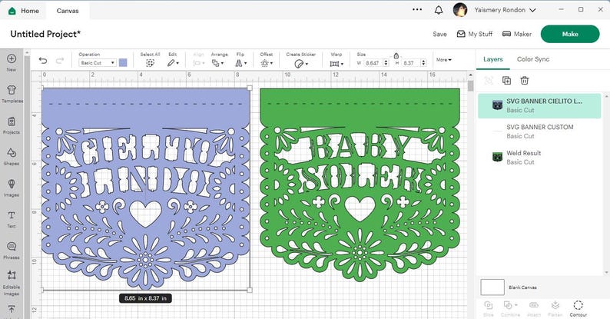Image resolution: width=610 pixels, height=319 pixels.
Task: Click the Group icon in Layers panel
Action: 489,81
